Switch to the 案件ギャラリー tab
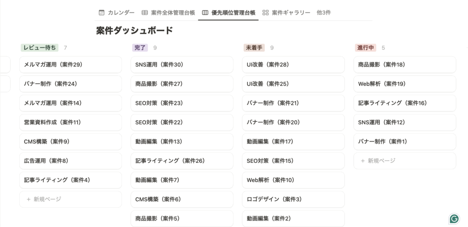This screenshot has width=468, height=227. 291,12
